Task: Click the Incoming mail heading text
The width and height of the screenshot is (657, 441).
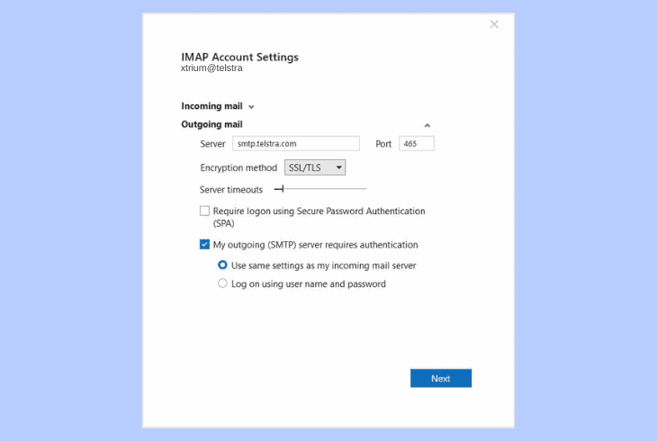Action: pyautogui.click(x=211, y=106)
